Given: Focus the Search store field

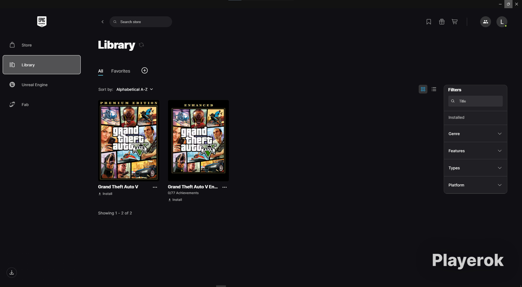Looking at the screenshot, I should point(141,22).
